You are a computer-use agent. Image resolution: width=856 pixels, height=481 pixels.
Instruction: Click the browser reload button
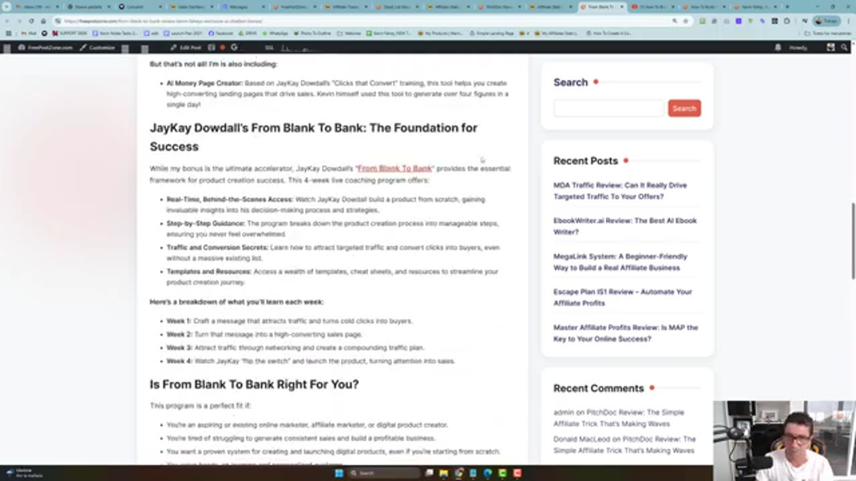click(x=31, y=21)
